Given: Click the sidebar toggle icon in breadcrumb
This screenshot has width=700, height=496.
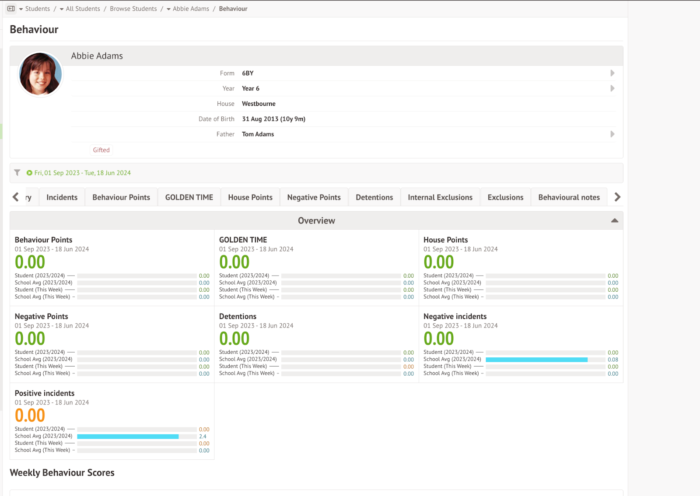Looking at the screenshot, I should [11, 9].
